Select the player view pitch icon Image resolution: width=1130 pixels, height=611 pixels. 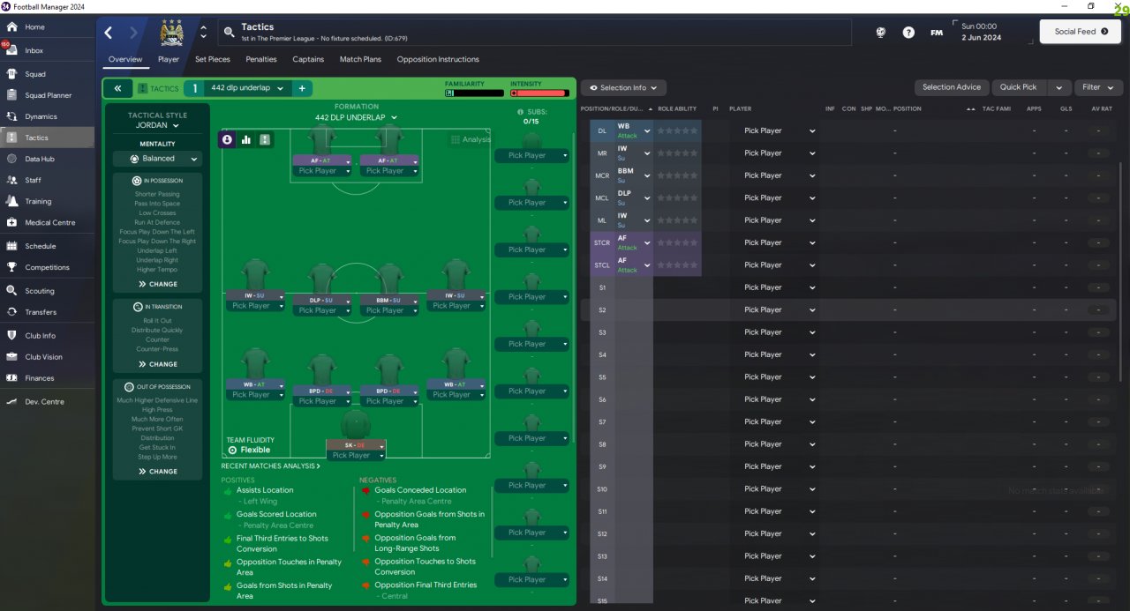227,139
